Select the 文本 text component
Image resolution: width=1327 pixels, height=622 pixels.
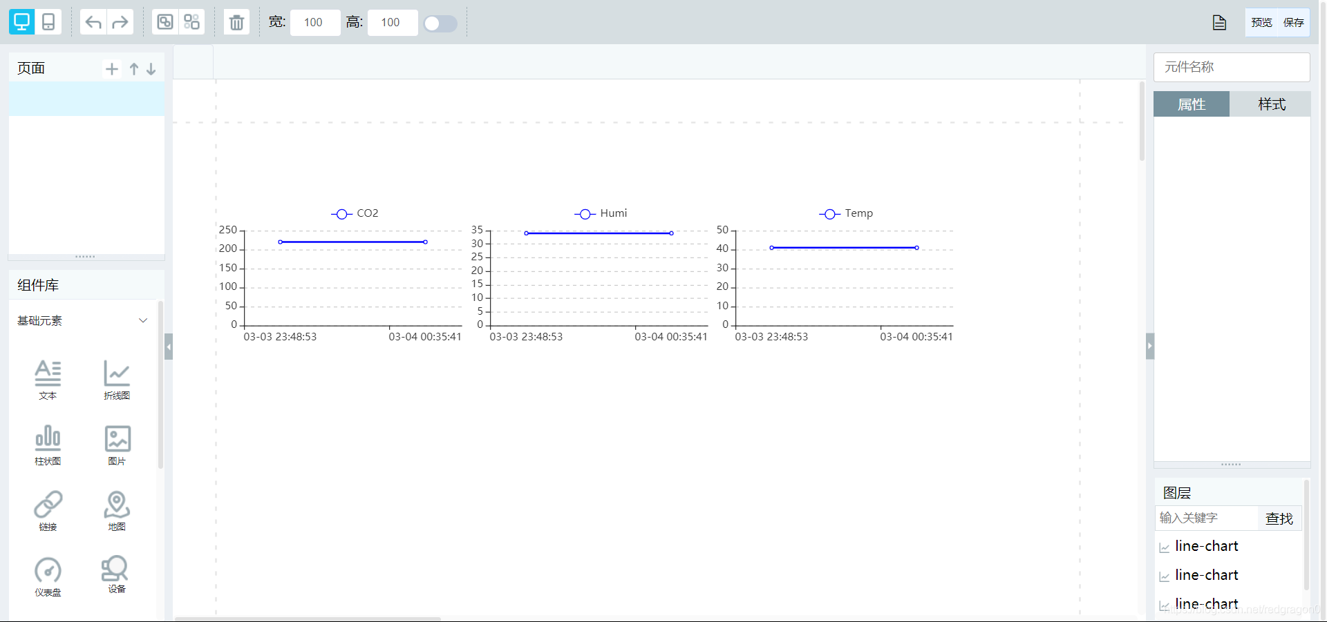48,380
